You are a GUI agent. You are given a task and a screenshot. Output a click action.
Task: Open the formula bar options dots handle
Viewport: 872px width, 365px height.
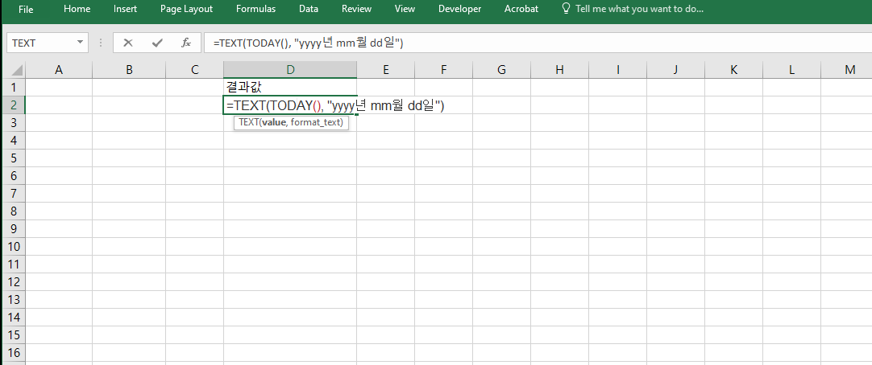tap(101, 43)
